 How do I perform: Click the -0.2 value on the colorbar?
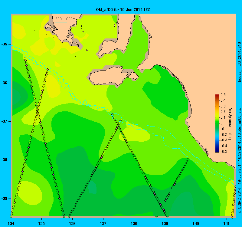coord(224,134)
